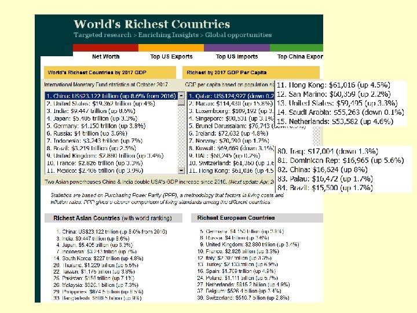Click Turkey entry in European list
This screenshot has width=417, height=313.
[x=237, y=264]
